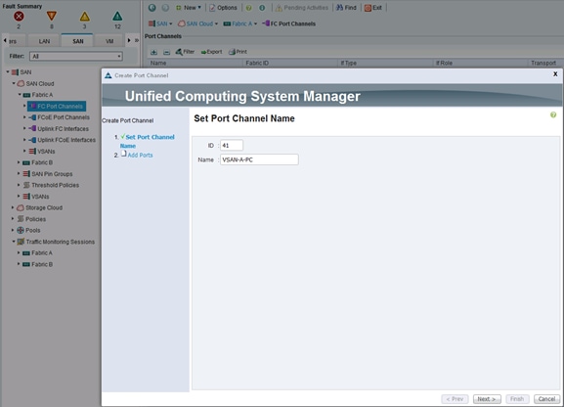Select Fabric A under Traffic Monitoring Sessions
This screenshot has height=407, width=564.
point(38,252)
